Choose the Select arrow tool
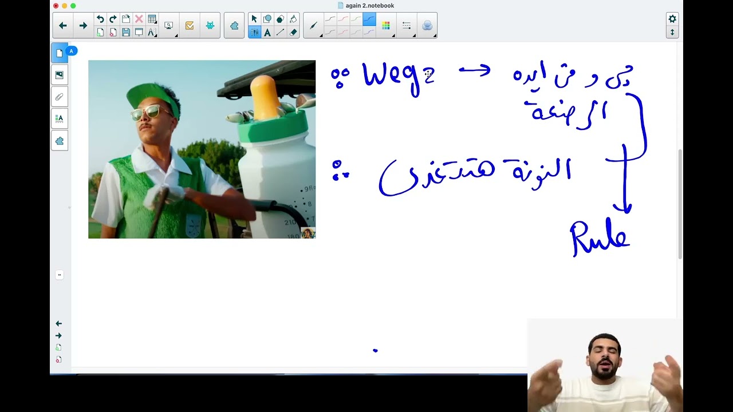The height and width of the screenshot is (412, 733). pyautogui.click(x=254, y=19)
